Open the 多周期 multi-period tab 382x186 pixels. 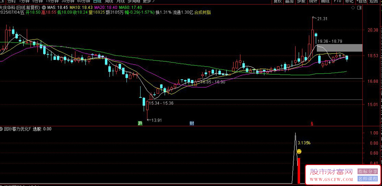click(134, 1)
